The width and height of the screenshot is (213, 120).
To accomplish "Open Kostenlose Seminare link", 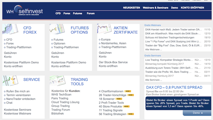I will coord(18,110).
